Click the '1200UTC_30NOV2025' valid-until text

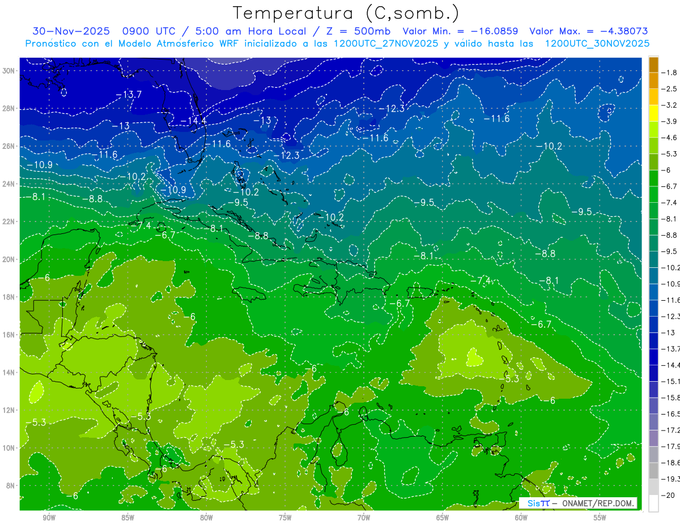pyautogui.click(x=597, y=44)
